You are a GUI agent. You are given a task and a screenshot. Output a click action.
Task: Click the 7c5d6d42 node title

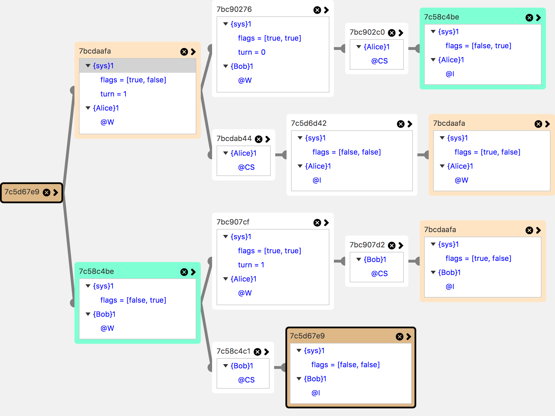(309, 123)
